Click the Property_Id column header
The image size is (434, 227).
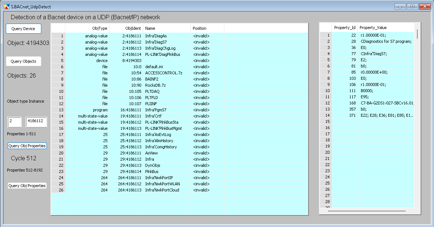pyautogui.click(x=345, y=28)
